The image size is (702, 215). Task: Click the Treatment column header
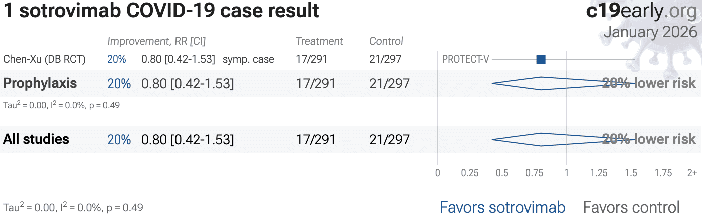pos(319,41)
